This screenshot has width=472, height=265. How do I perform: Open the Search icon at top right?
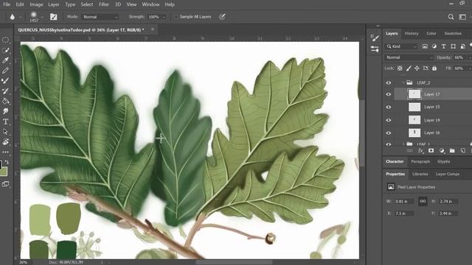click(x=451, y=17)
